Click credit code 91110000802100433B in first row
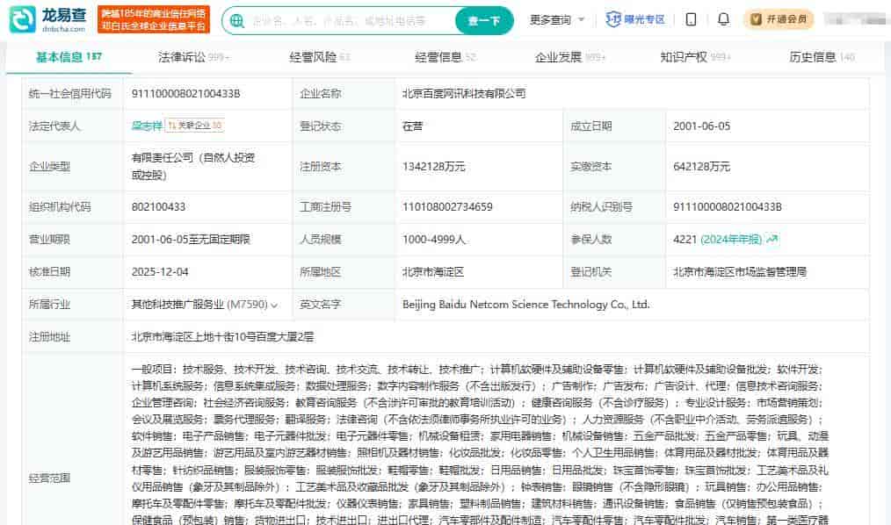This screenshot has width=891, height=525. 185,94
